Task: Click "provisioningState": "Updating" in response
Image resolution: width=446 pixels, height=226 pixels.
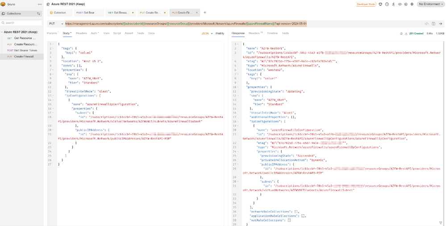Action: click(x=277, y=92)
